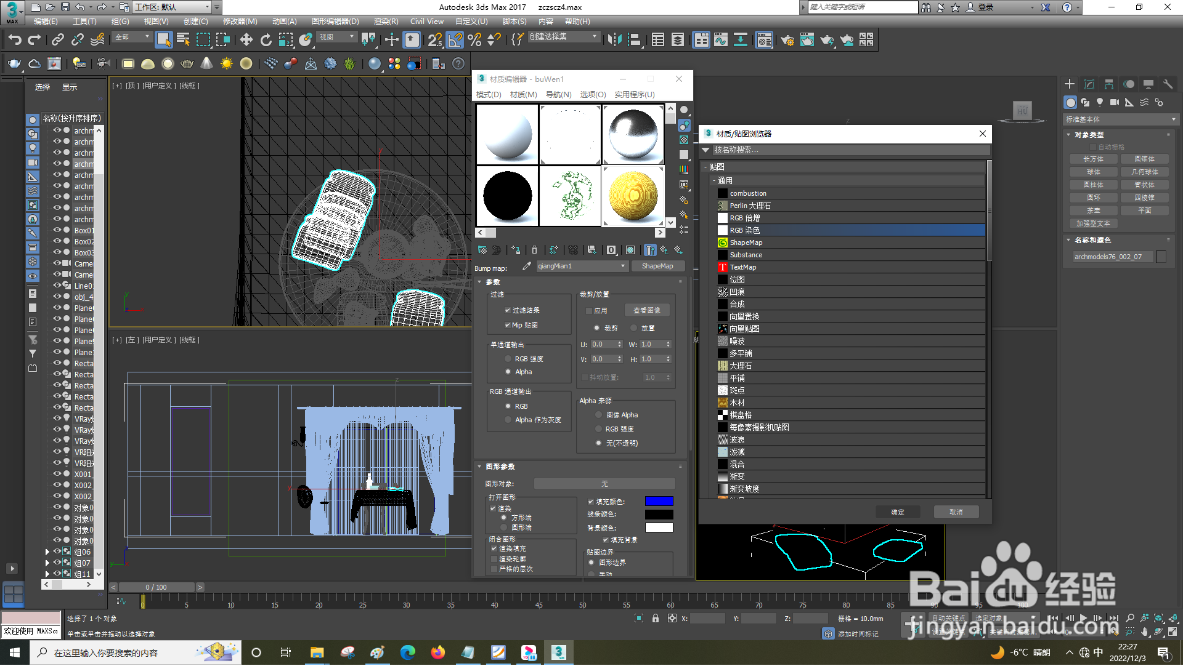Toggle the 过滤结果 checkbox
Screen dimensions: 1183x666
[508, 310]
